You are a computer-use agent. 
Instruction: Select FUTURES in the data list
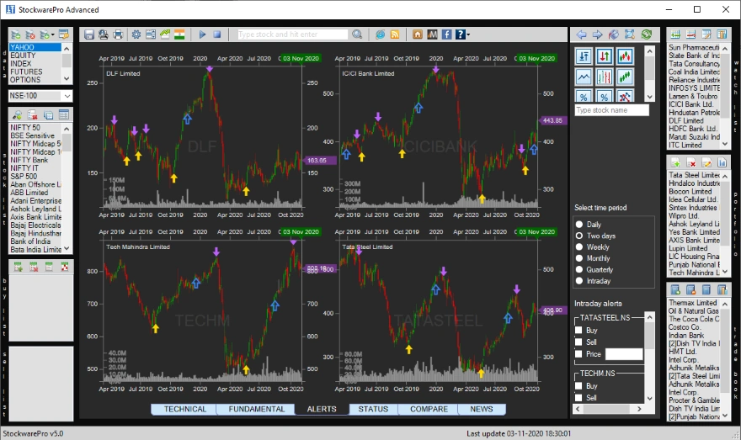click(27, 72)
